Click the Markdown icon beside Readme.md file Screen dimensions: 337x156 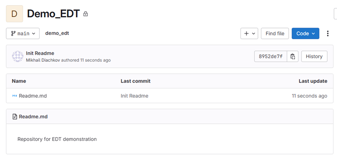click(14, 96)
